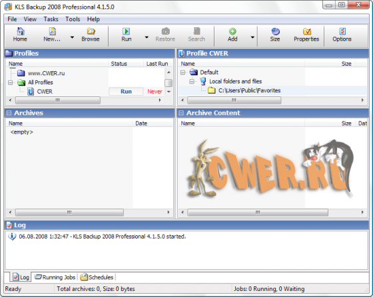Image resolution: width=373 pixels, height=297 pixels.
Task: Click the Profiles panel header icon
Action: 9,53
